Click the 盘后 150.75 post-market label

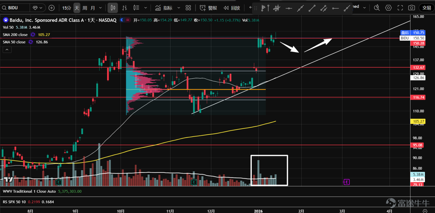point(412,33)
